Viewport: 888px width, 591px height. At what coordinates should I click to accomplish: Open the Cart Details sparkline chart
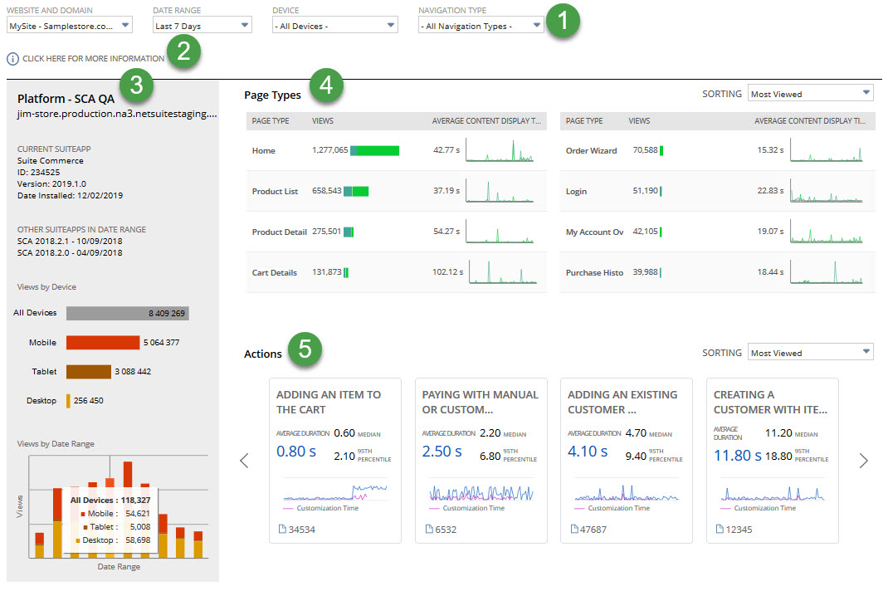click(x=503, y=272)
